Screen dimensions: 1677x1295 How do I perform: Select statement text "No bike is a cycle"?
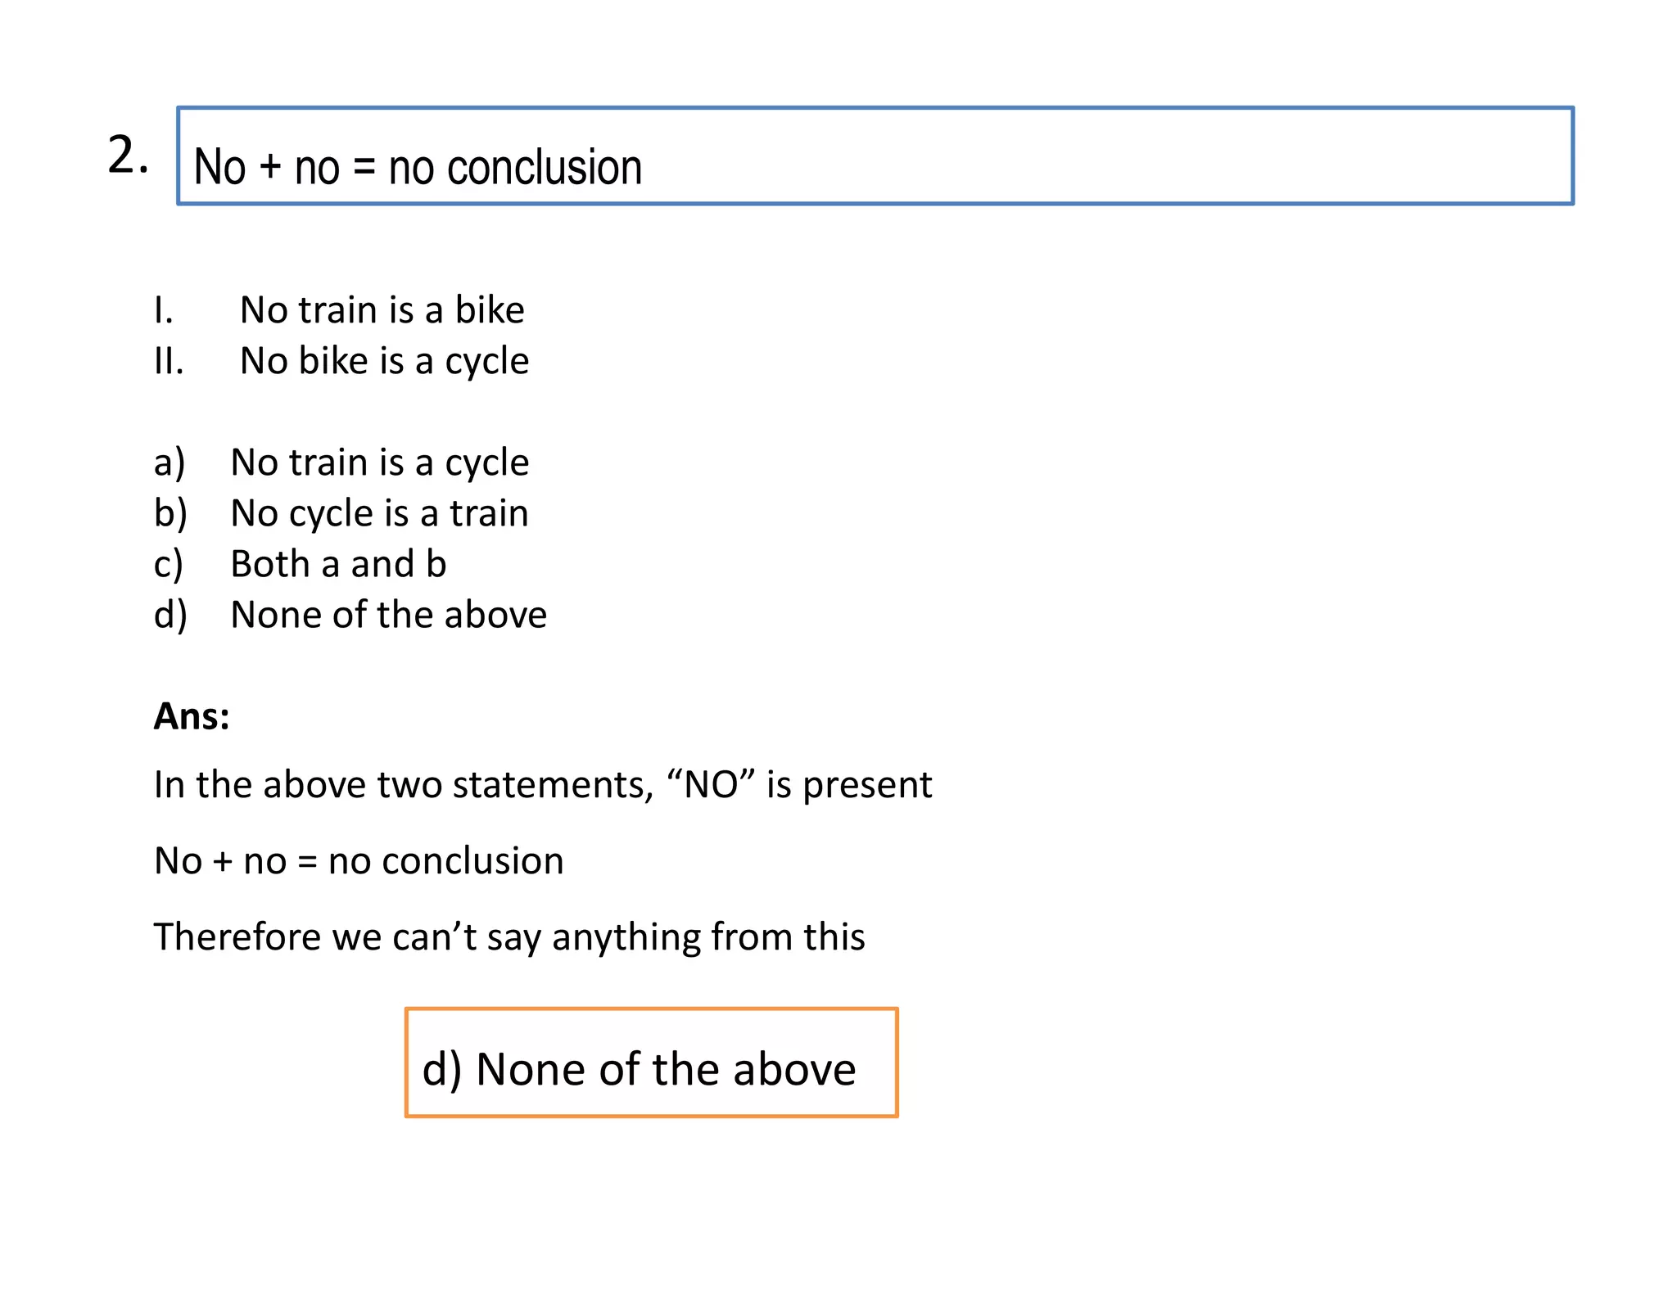coord(384,361)
